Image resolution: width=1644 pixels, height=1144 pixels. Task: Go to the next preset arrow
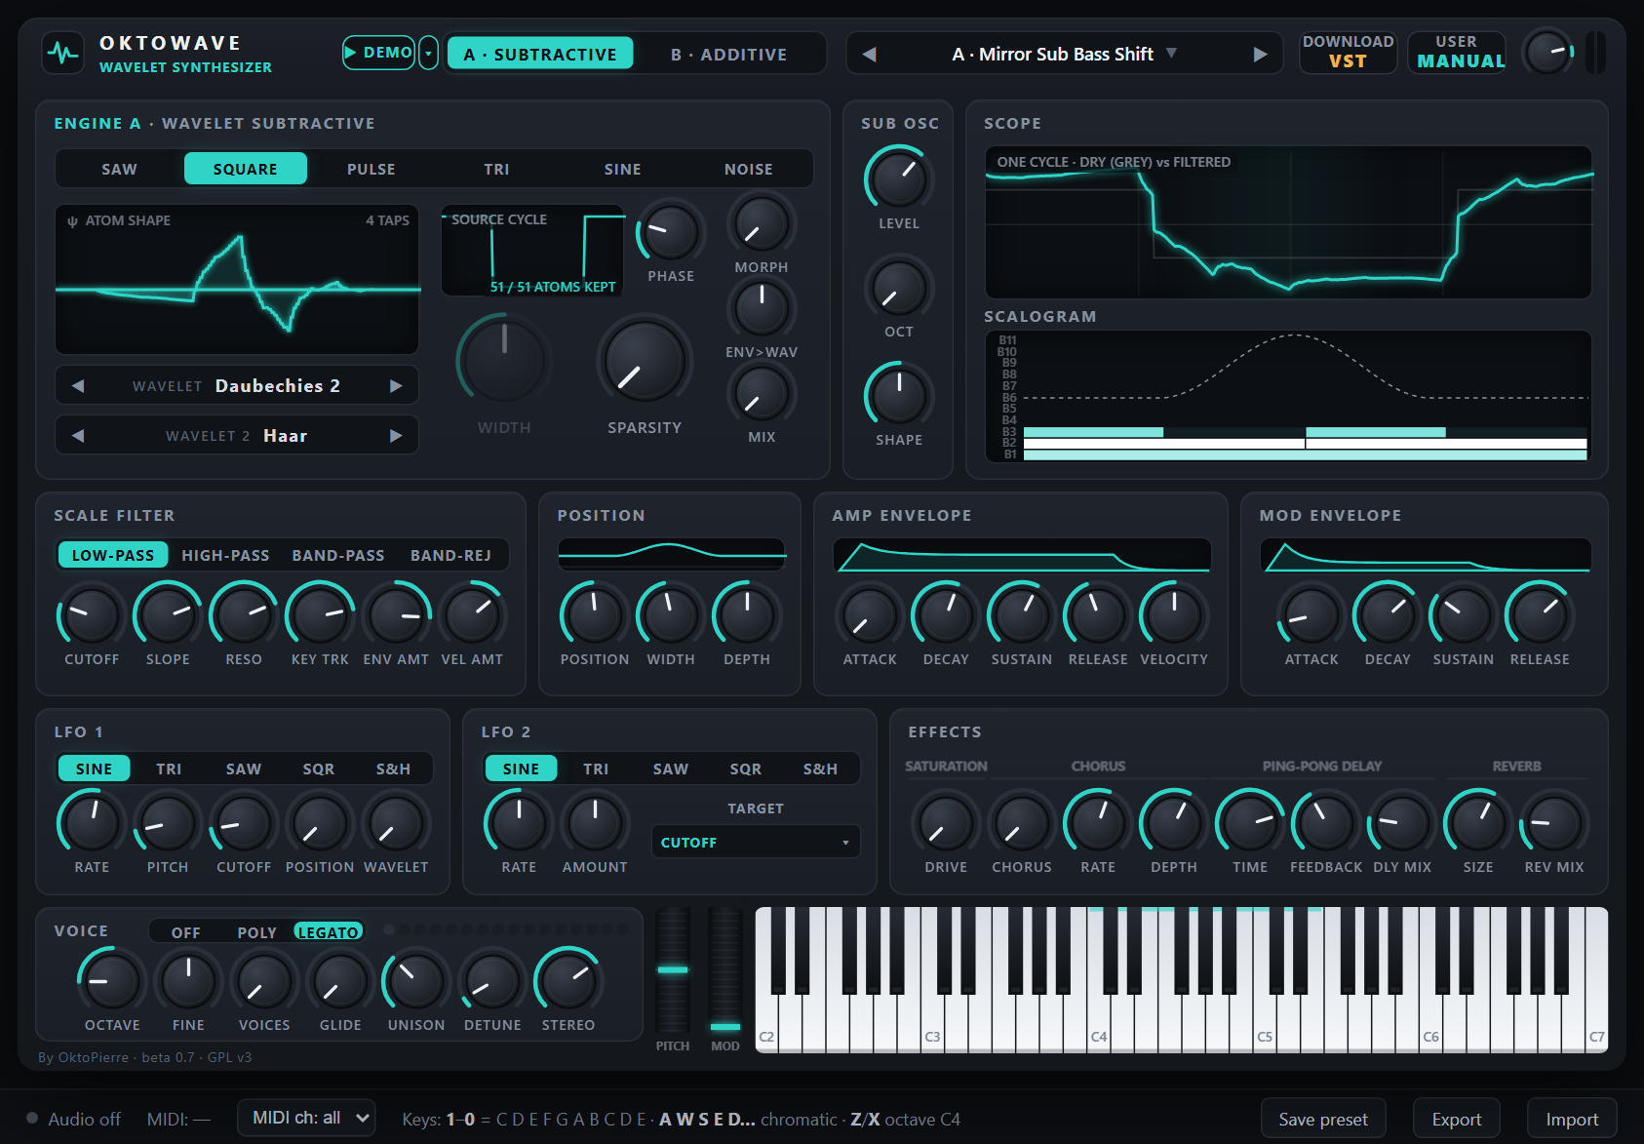coord(1260,55)
